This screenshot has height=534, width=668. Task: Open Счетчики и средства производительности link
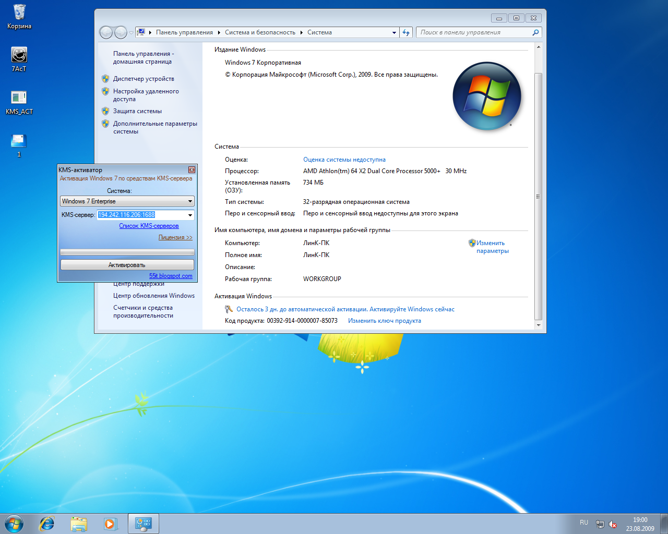(143, 311)
